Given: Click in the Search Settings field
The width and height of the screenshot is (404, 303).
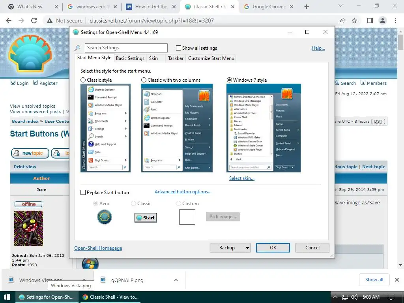Looking at the screenshot, I should tap(126, 48).
